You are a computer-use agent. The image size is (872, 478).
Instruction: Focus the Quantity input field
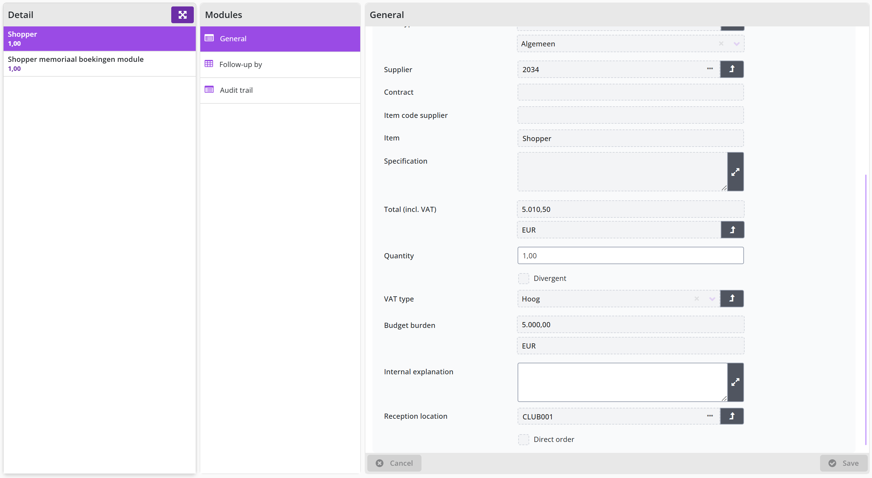click(x=630, y=255)
